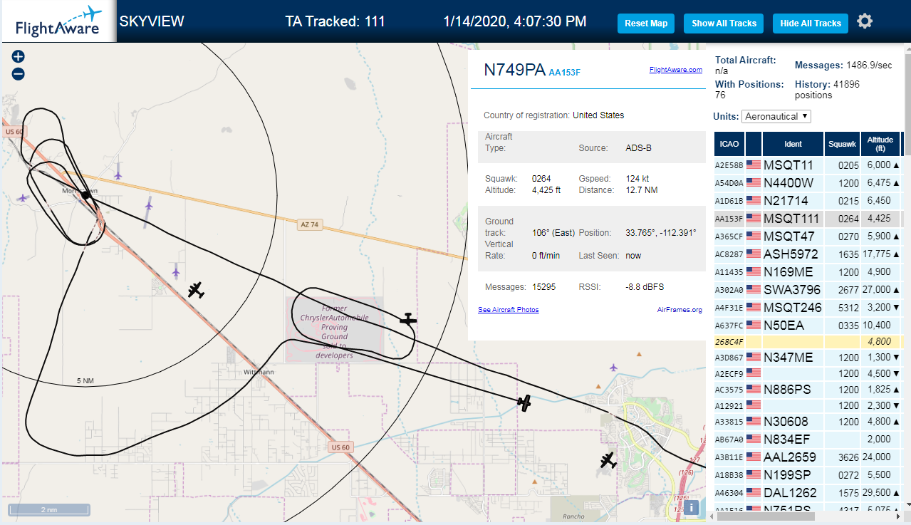Click the US flag in the SWA3796 row

point(754,289)
